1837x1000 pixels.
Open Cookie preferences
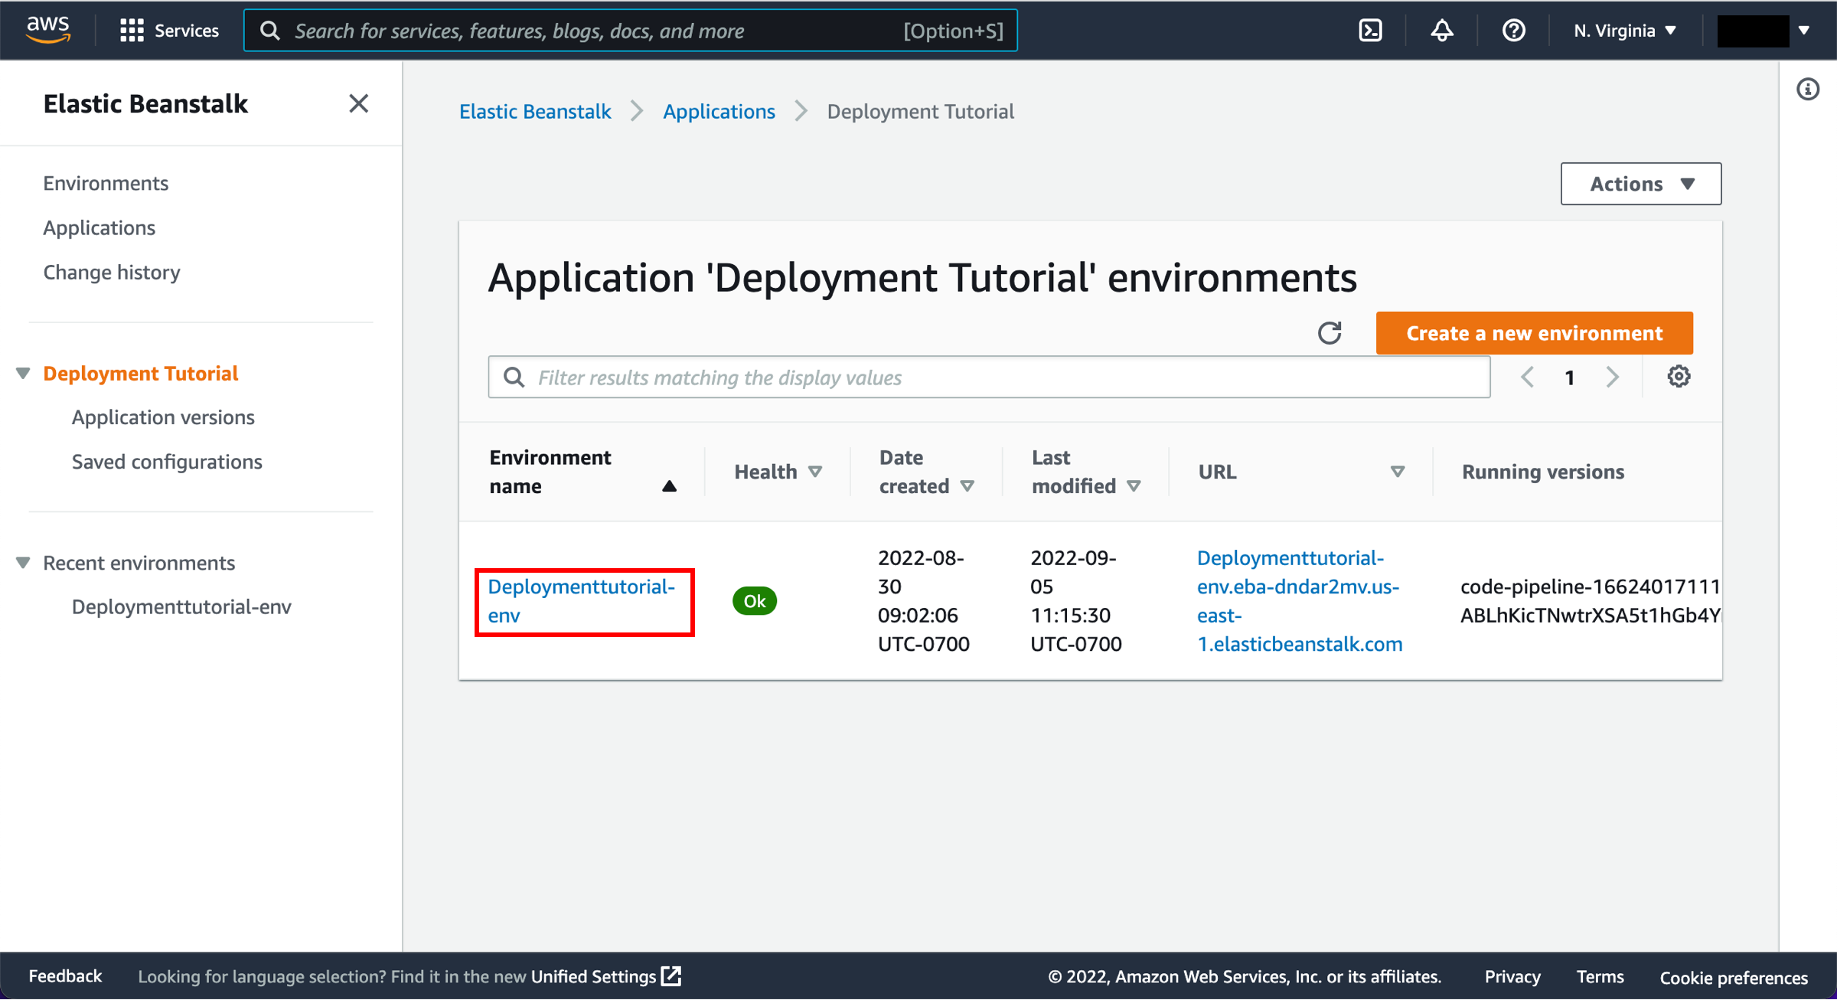click(x=1734, y=977)
